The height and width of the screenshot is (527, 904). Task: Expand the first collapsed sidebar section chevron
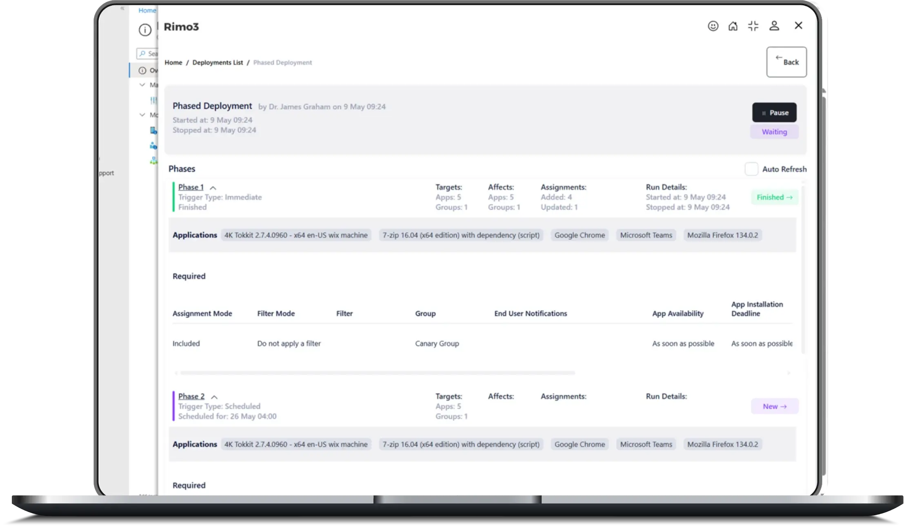click(142, 85)
